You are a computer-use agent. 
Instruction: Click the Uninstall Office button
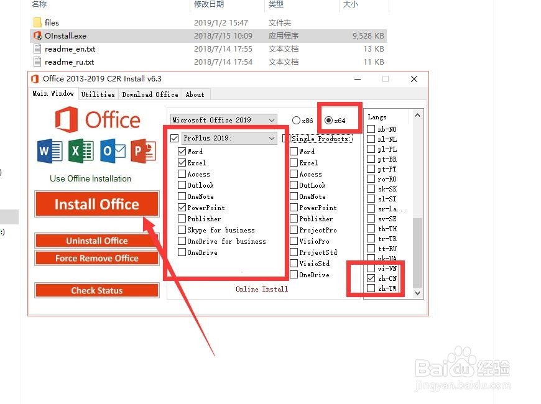(97, 241)
